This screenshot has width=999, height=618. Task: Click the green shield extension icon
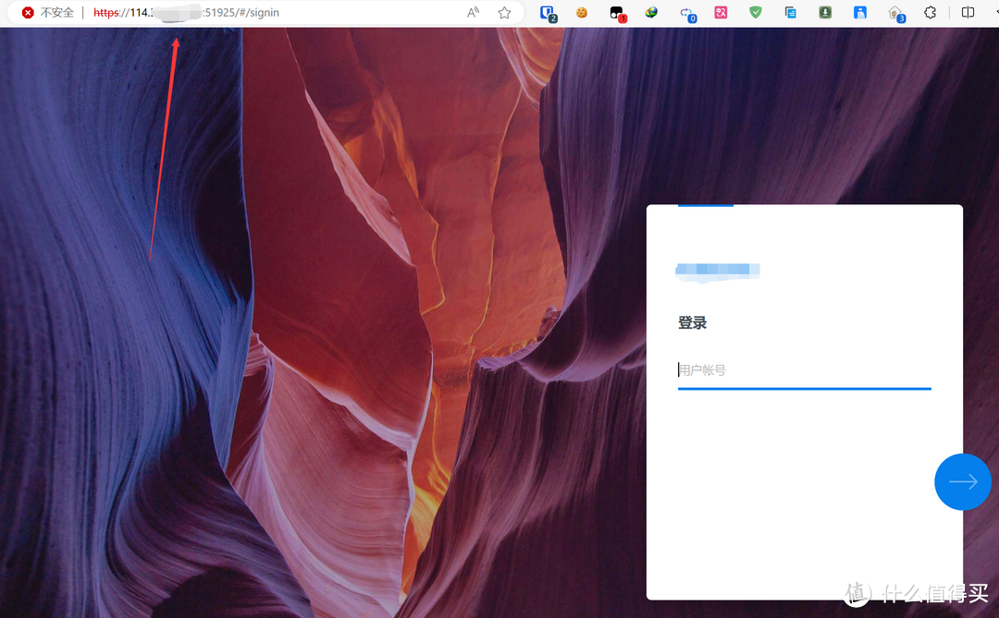pyautogui.click(x=756, y=13)
